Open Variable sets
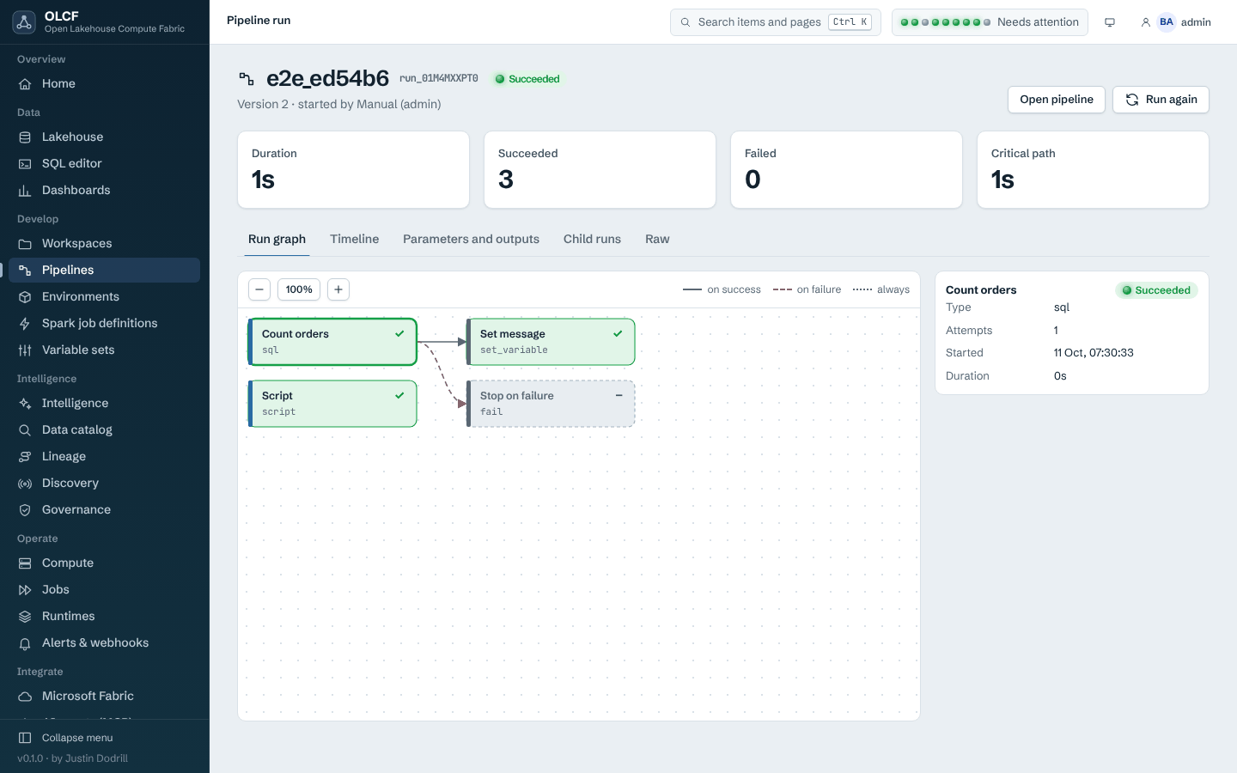The width and height of the screenshot is (1237, 773). point(104,350)
